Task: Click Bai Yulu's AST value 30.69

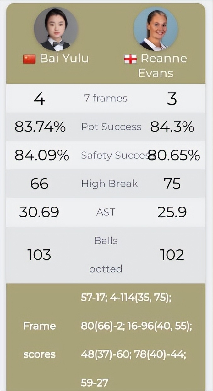Action: [39, 212]
